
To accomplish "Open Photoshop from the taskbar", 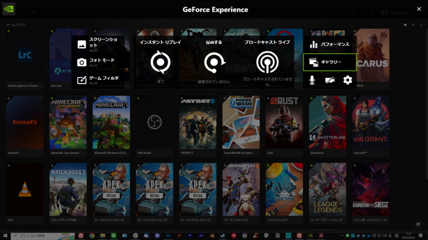I will pos(168,236).
